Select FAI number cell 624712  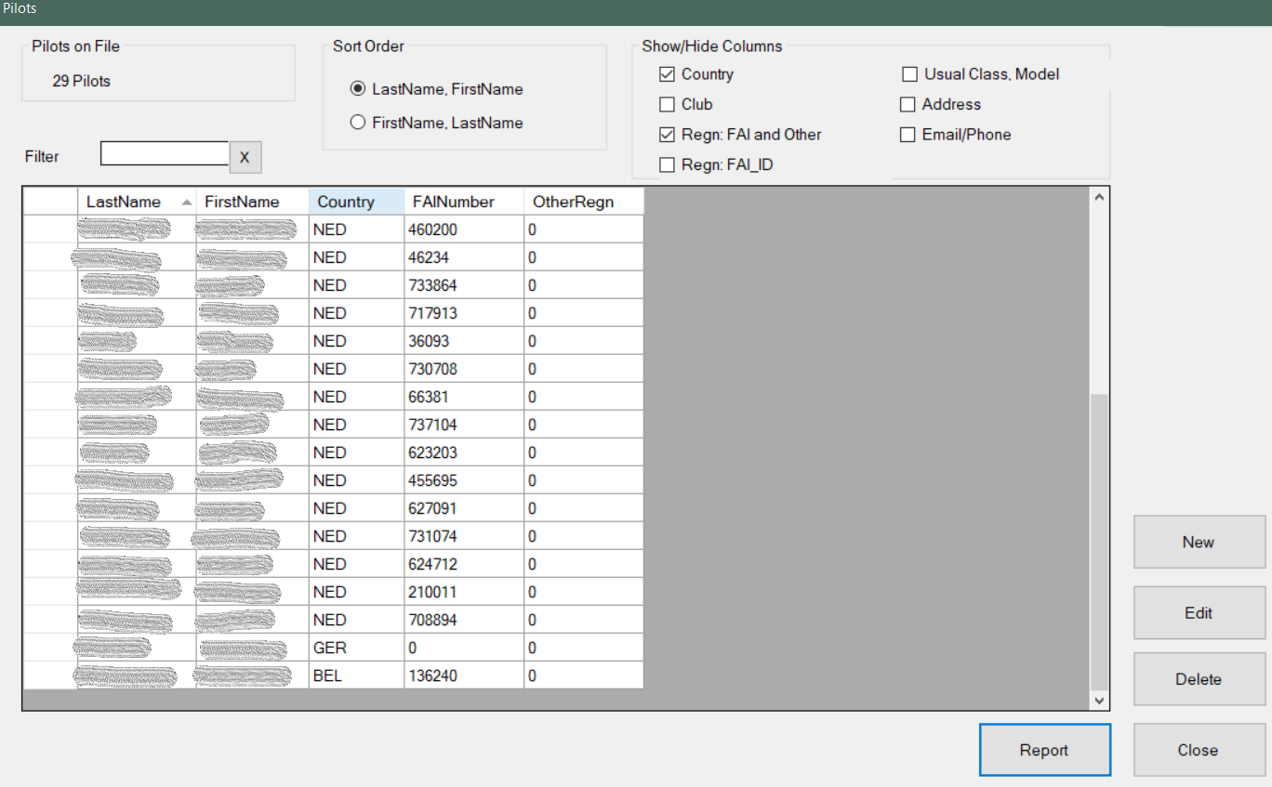tap(464, 564)
